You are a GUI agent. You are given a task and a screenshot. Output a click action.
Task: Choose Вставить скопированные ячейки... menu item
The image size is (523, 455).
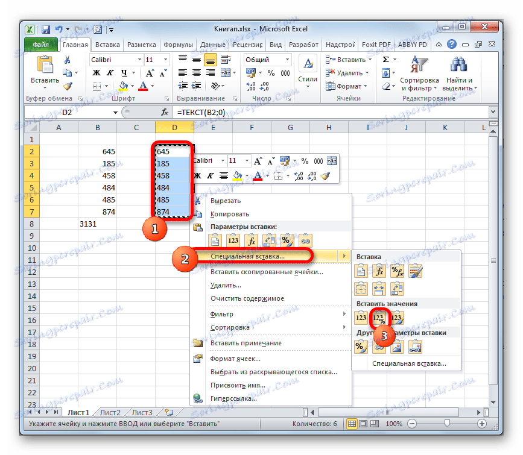[x=271, y=272]
